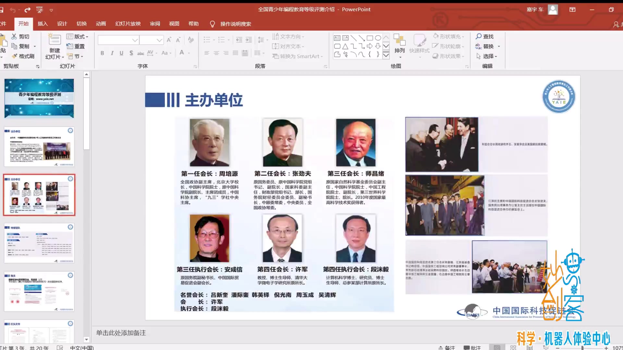Viewport: 623px width, 350px height.
Task: Open the font name combo box
Action: pyautogui.click(x=118, y=40)
